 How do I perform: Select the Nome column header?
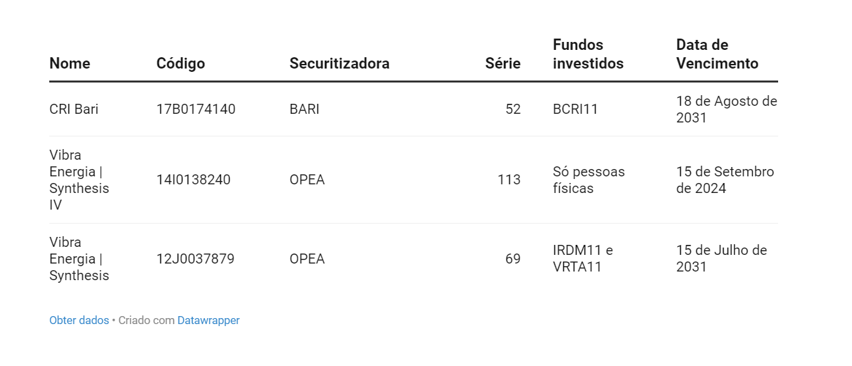[70, 63]
